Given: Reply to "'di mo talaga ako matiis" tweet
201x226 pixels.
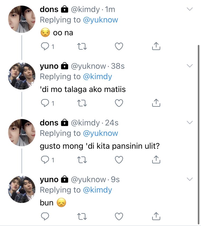Looking at the screenshot, I should click(x=45, y=103).
